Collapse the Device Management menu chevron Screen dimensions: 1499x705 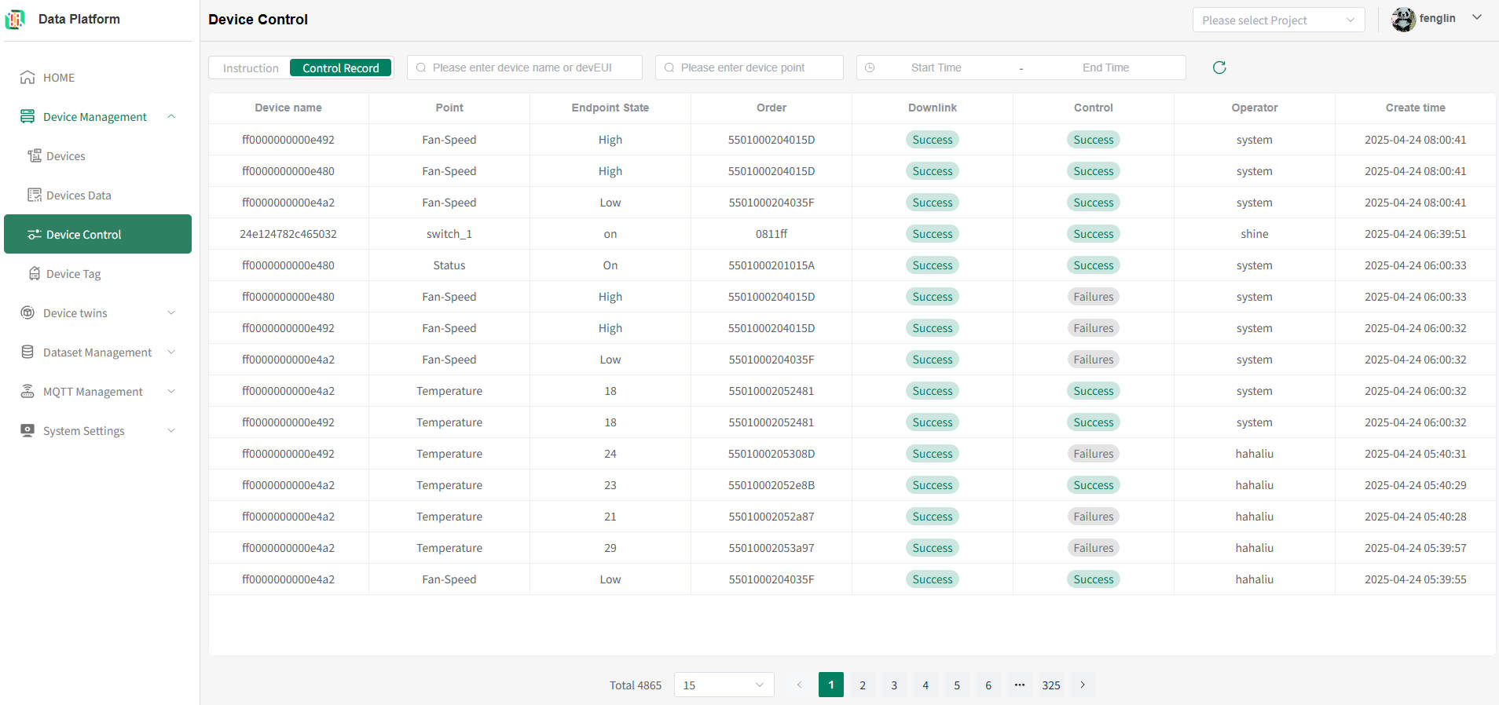click(x=171, y=116)
